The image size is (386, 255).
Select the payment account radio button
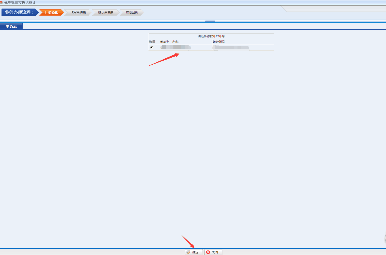[x=152, y=48]
